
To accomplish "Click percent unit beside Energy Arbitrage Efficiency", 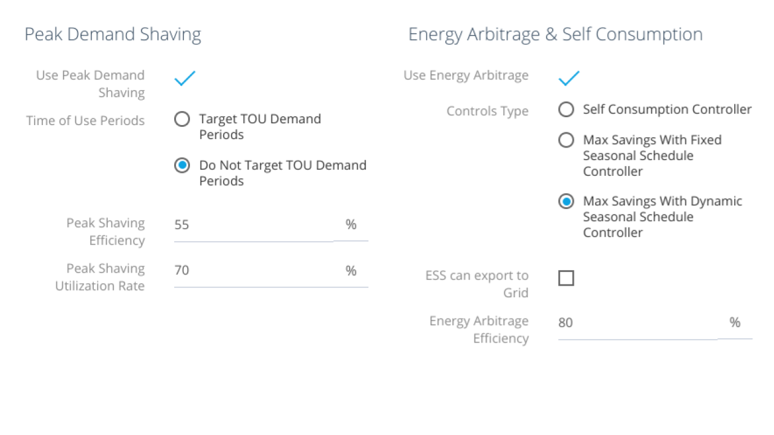I will pos(735,323).
